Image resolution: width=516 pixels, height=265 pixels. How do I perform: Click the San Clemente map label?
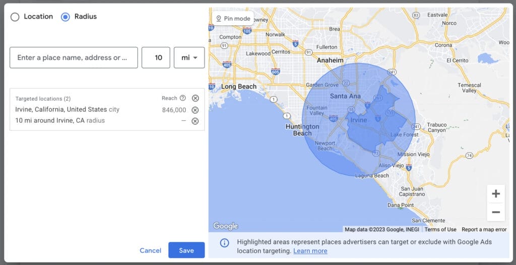click(x=428, y=221)
